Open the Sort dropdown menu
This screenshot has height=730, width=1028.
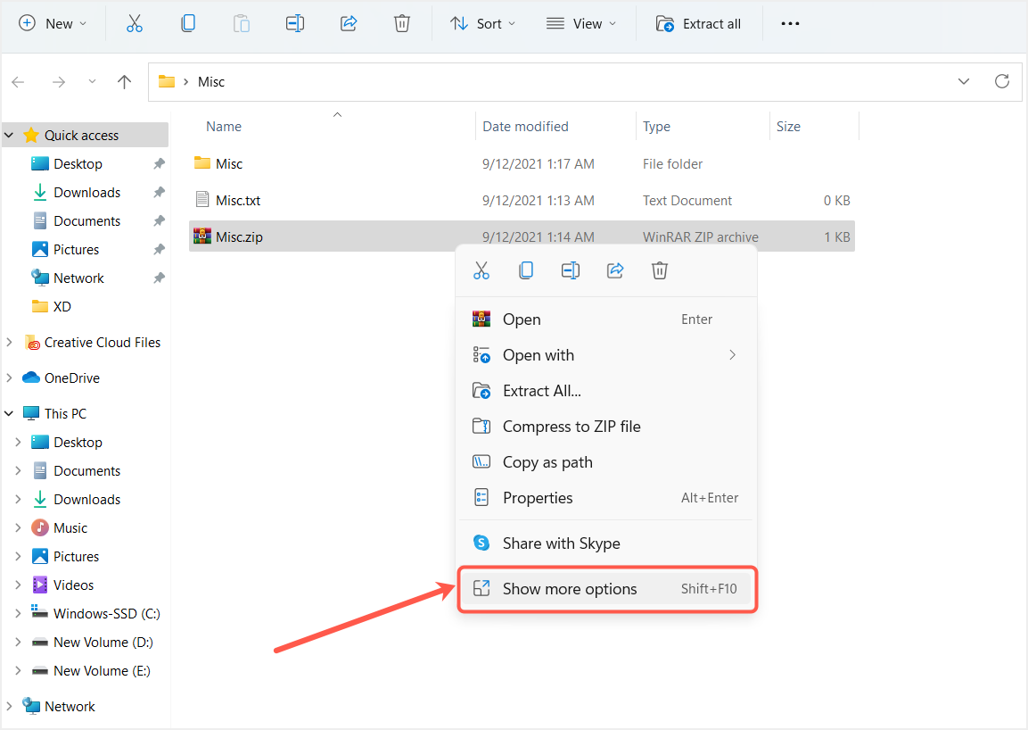pyautogui.click(x=482, y=24)
